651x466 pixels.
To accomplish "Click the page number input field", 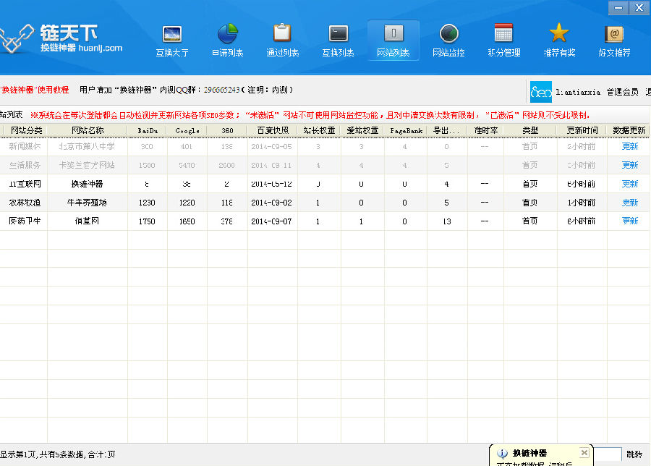I will pos(608,454).
